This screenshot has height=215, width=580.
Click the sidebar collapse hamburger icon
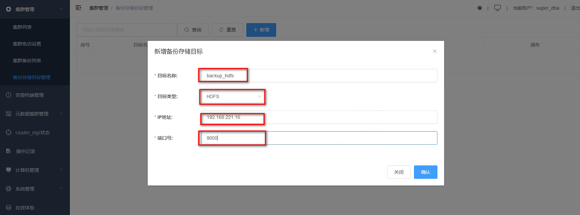click(78, 8)
